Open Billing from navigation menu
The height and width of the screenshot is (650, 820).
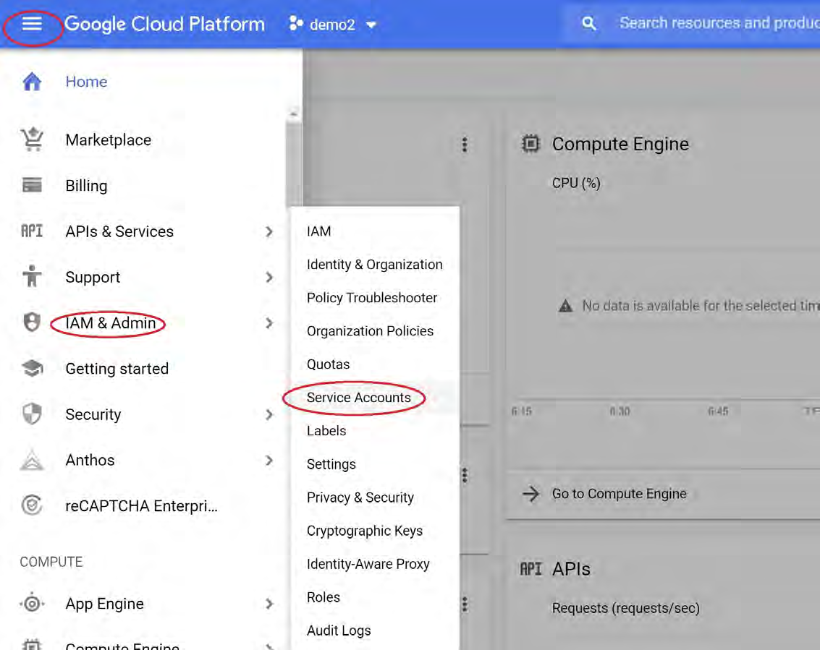click(x=86, y=186)
